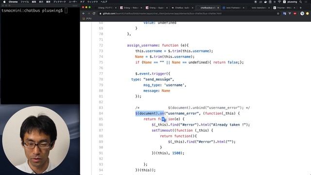Screen dimensions: 311x175
Task: Click line number 72
Action: pos(101,45)
